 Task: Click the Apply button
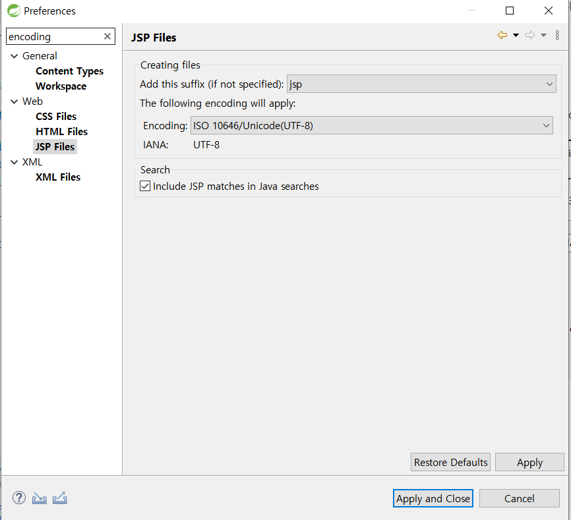529,462
